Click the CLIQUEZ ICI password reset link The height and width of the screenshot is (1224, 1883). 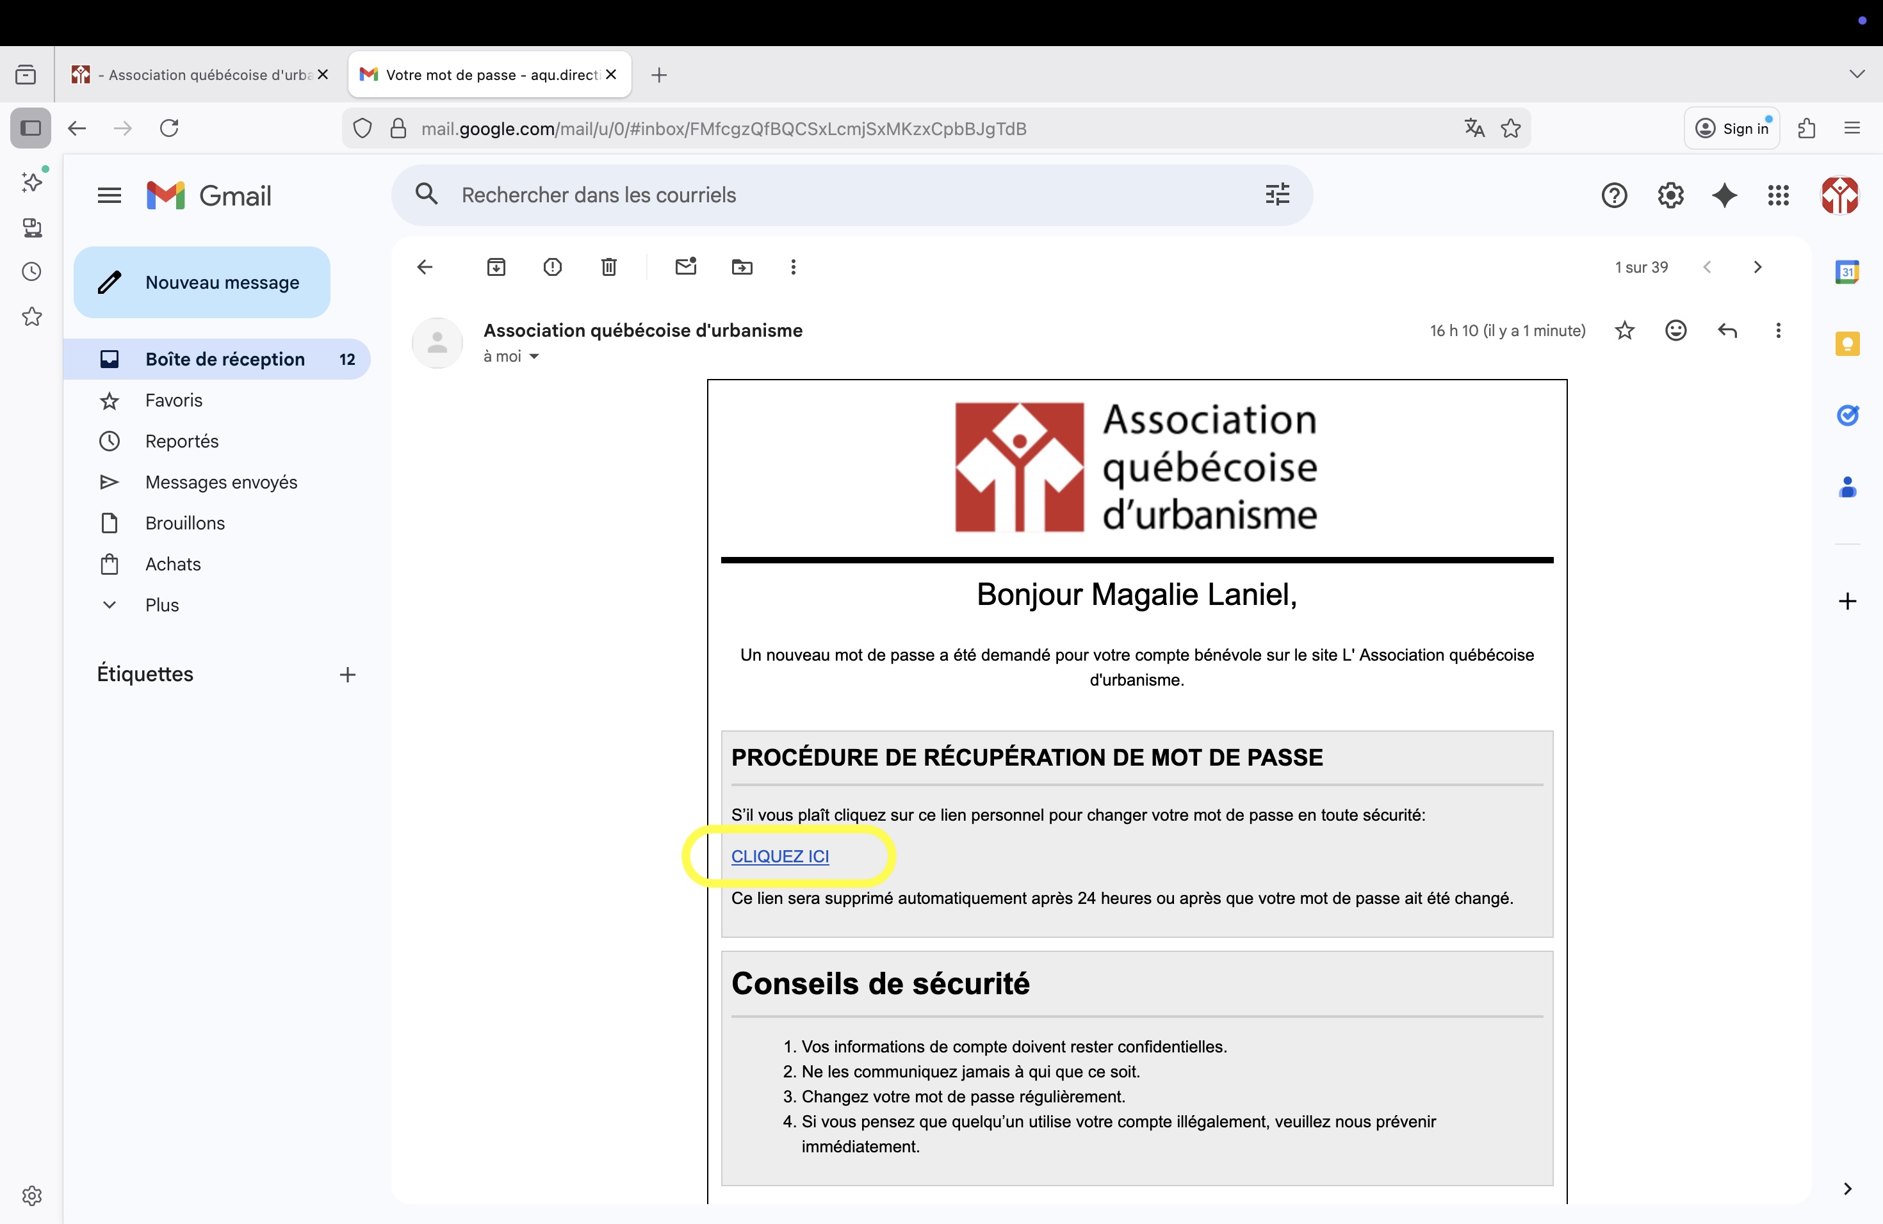(x=779, y=857)
